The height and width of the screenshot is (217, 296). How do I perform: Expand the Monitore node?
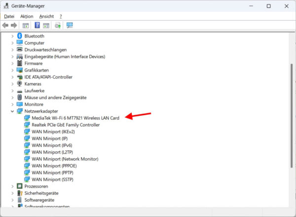(x=12, y=105)
